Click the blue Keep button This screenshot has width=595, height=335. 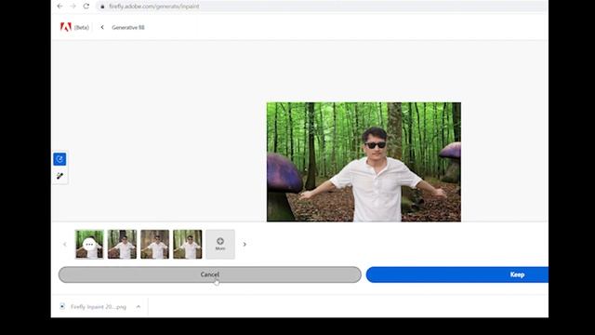457,275
